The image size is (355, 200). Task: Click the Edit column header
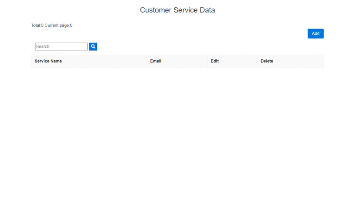[214, 61]
